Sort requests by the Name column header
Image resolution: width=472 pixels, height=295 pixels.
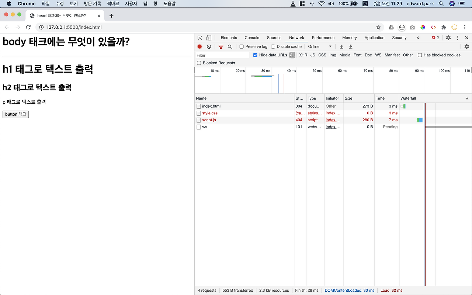click(244, 98)
